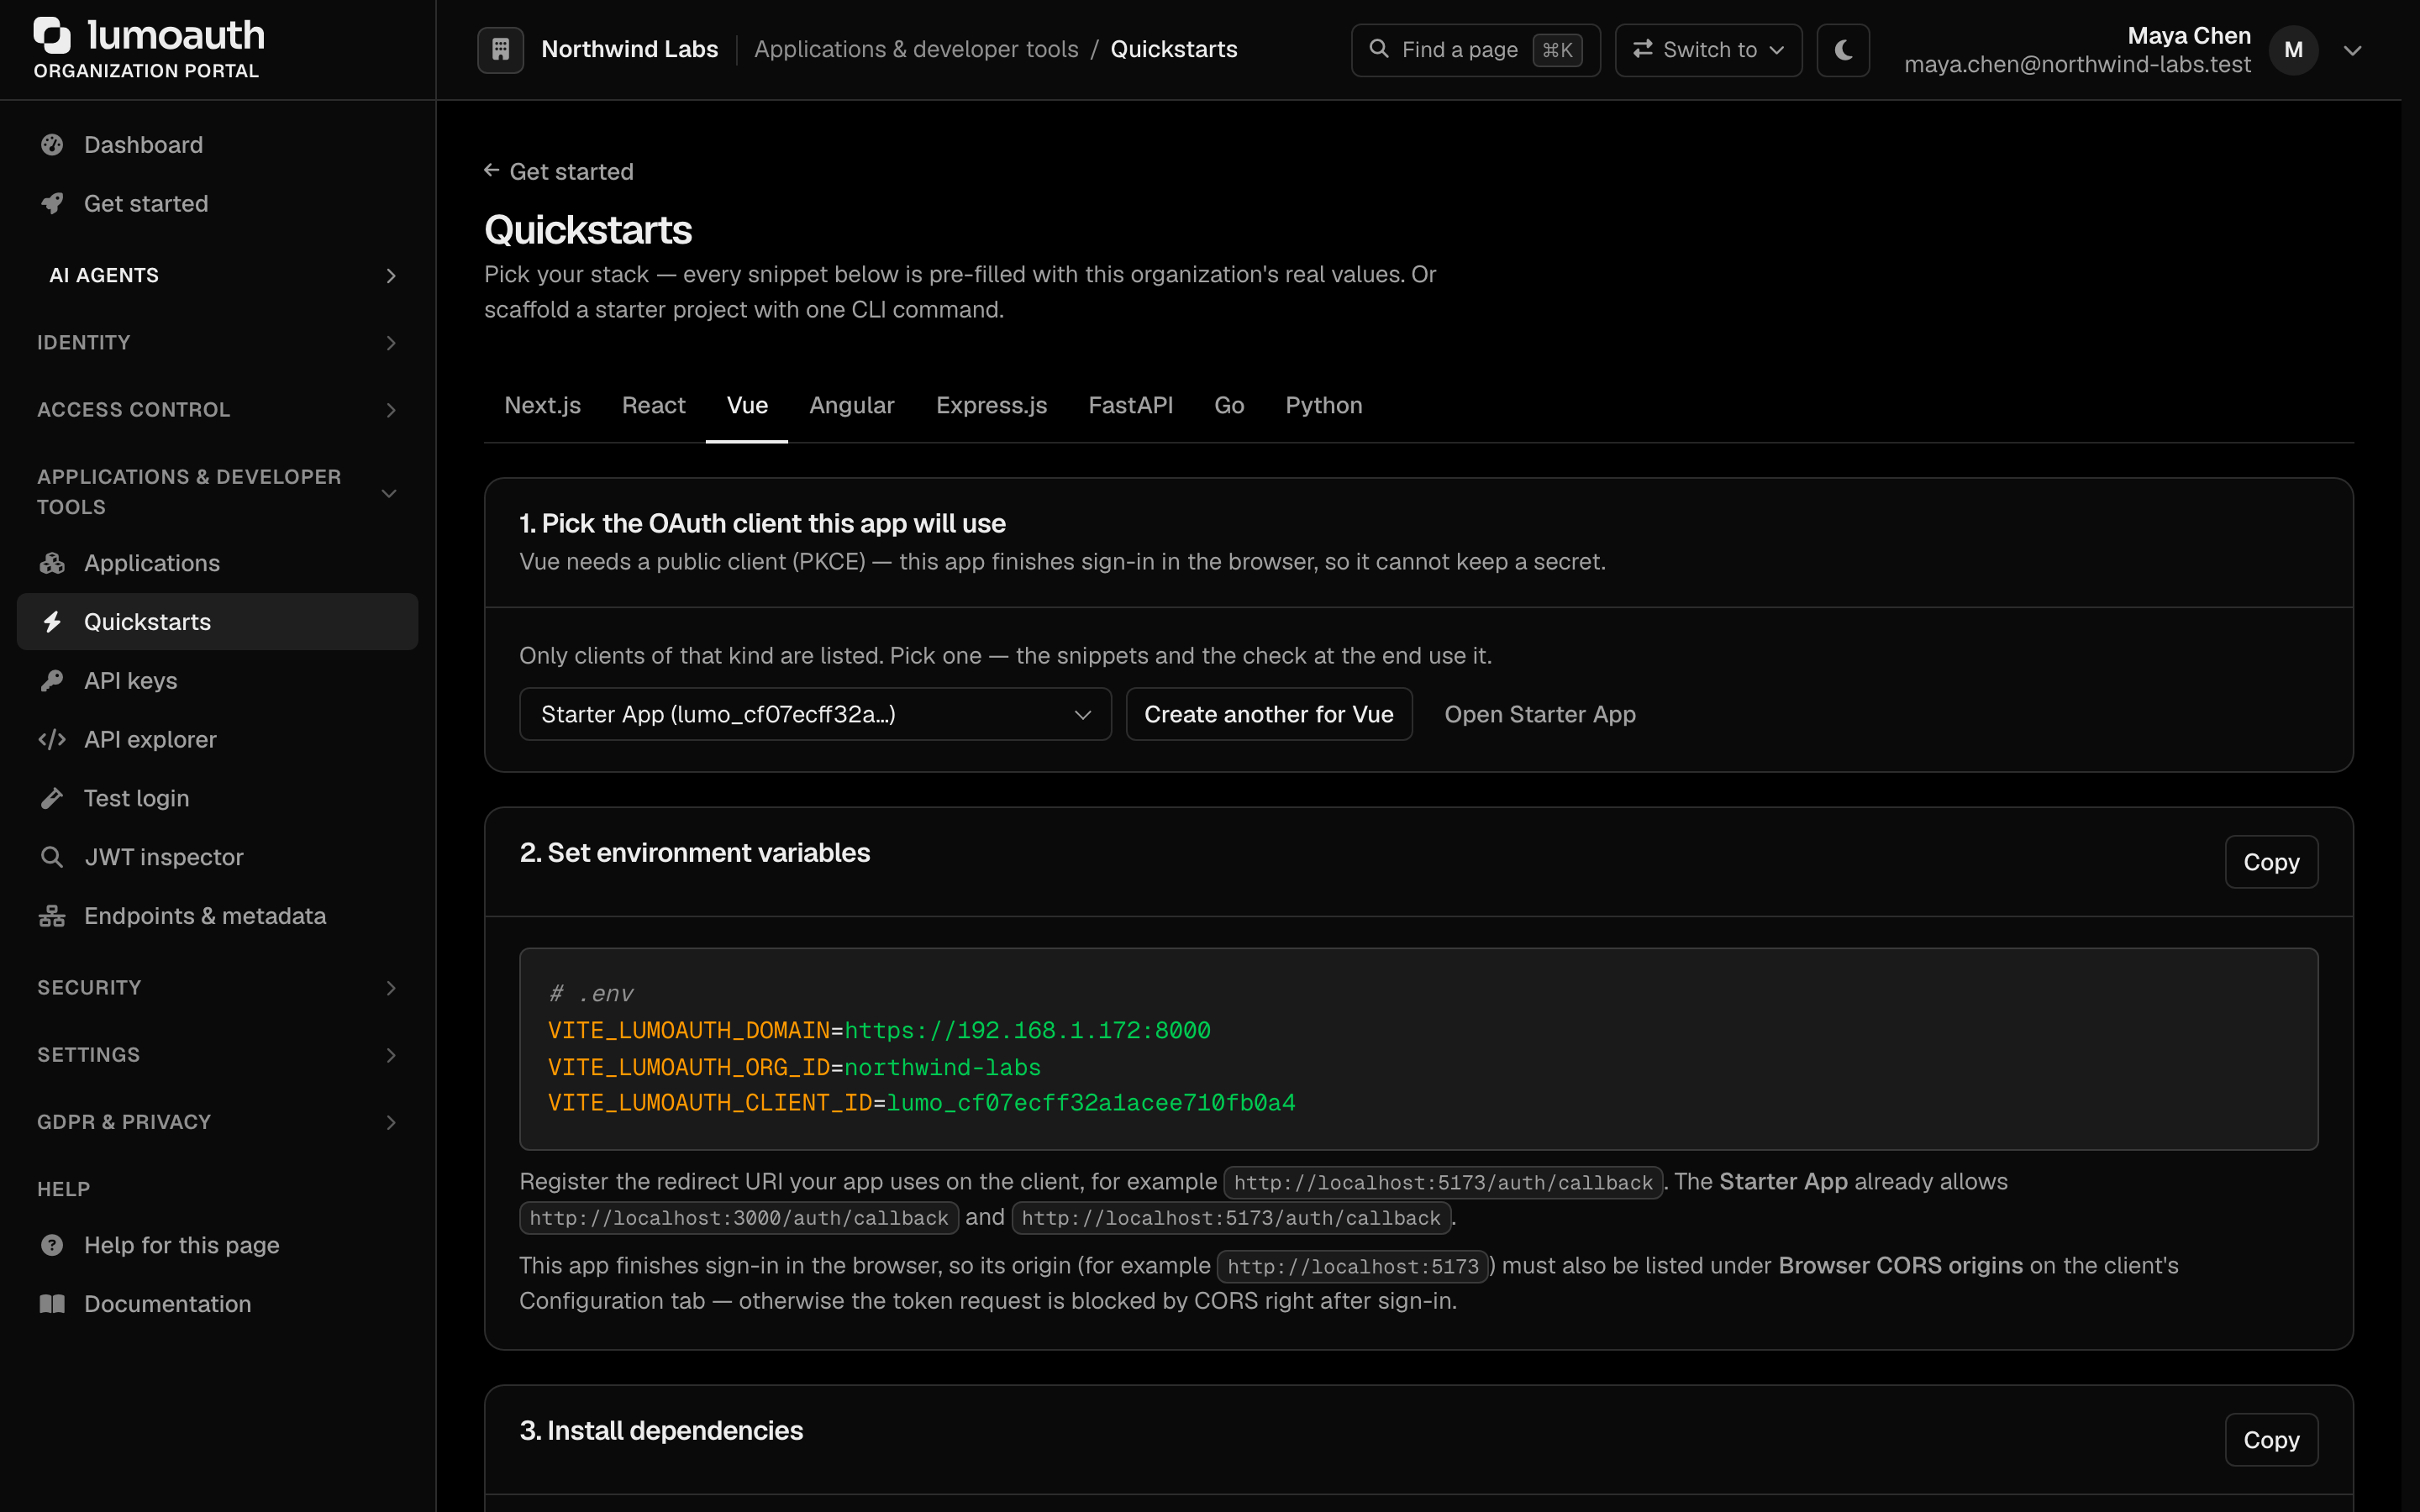2420x1512 pixels.
Task: Switch to the Python tab
Action: 1323,406
